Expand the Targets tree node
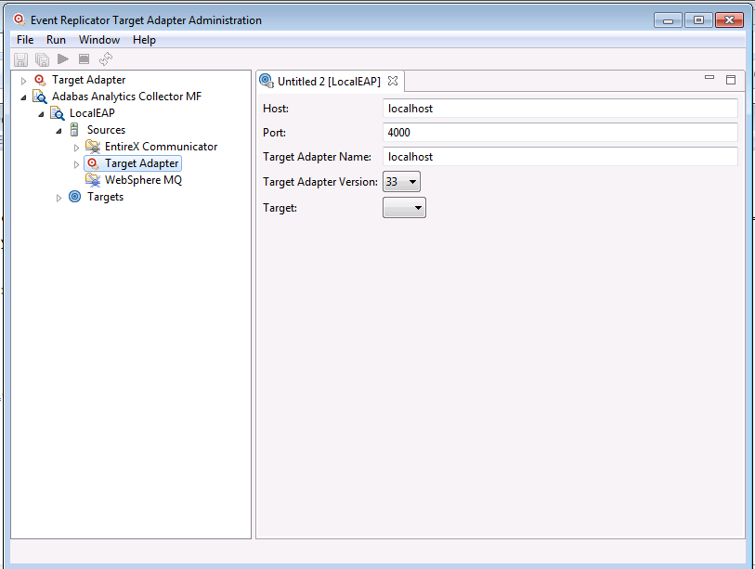The image size is (755, 569). click(59, 198)
